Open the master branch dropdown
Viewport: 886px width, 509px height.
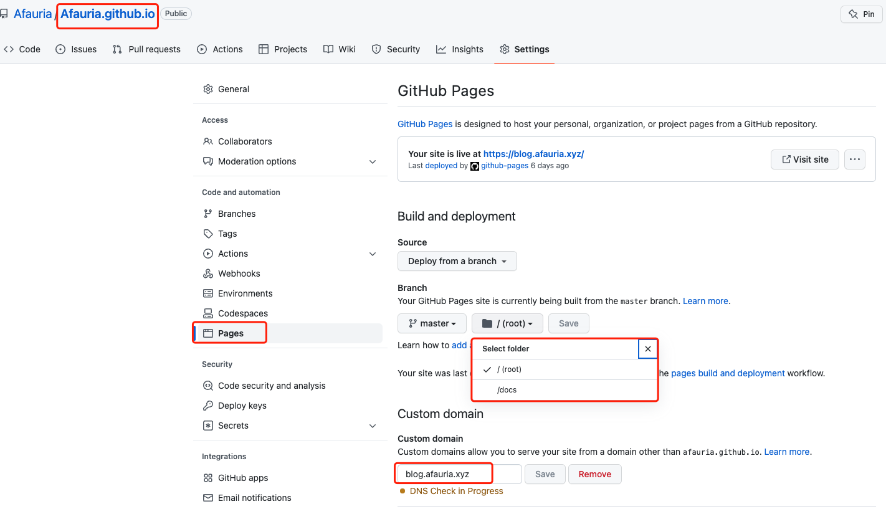click(432, 323)
